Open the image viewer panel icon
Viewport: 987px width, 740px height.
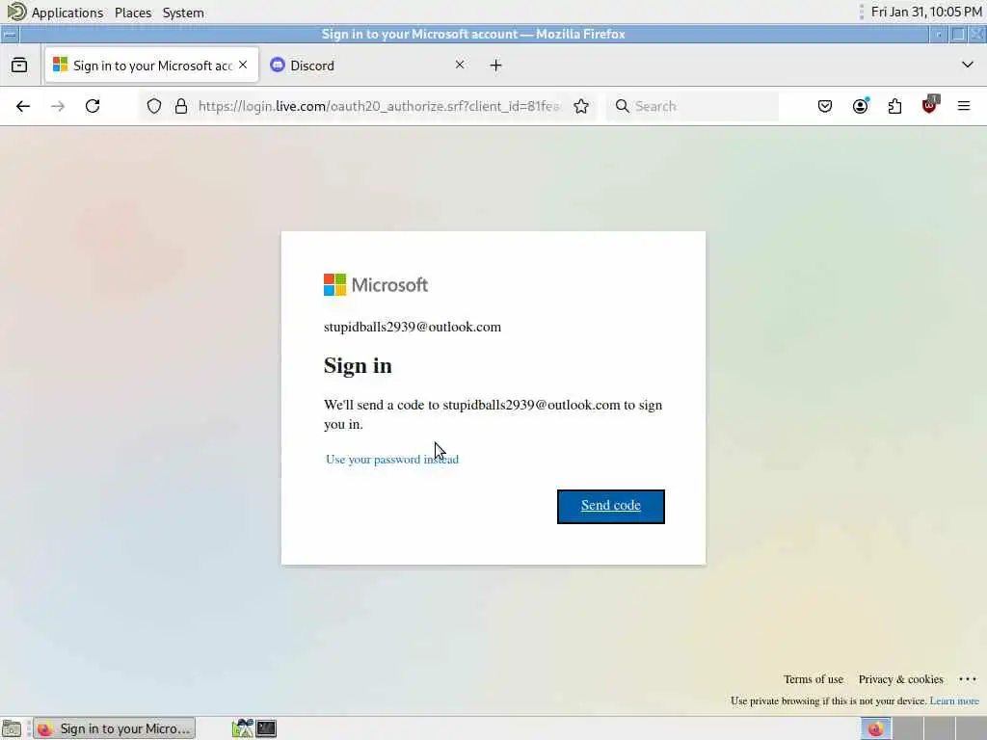[x=242, y=728]
